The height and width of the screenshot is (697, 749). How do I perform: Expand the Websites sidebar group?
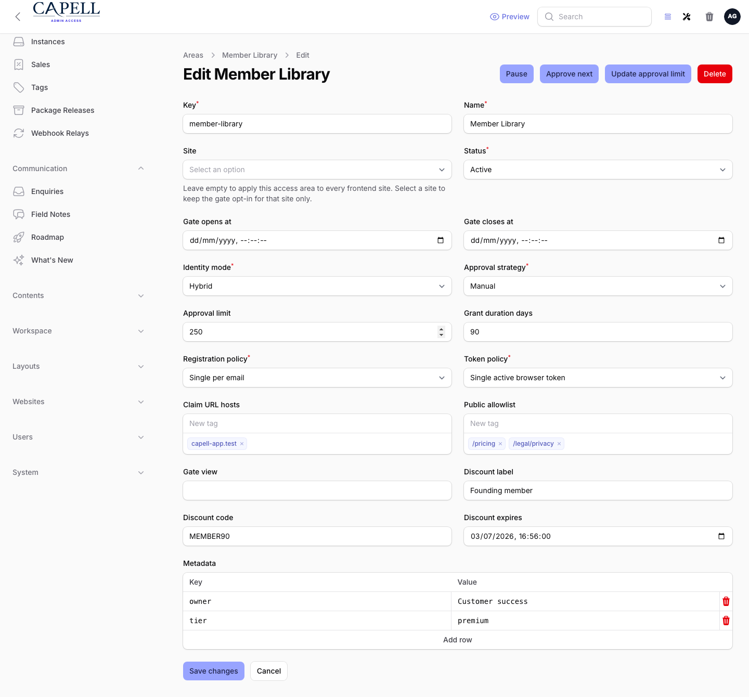pyautogui.click(x=141, y=402)
